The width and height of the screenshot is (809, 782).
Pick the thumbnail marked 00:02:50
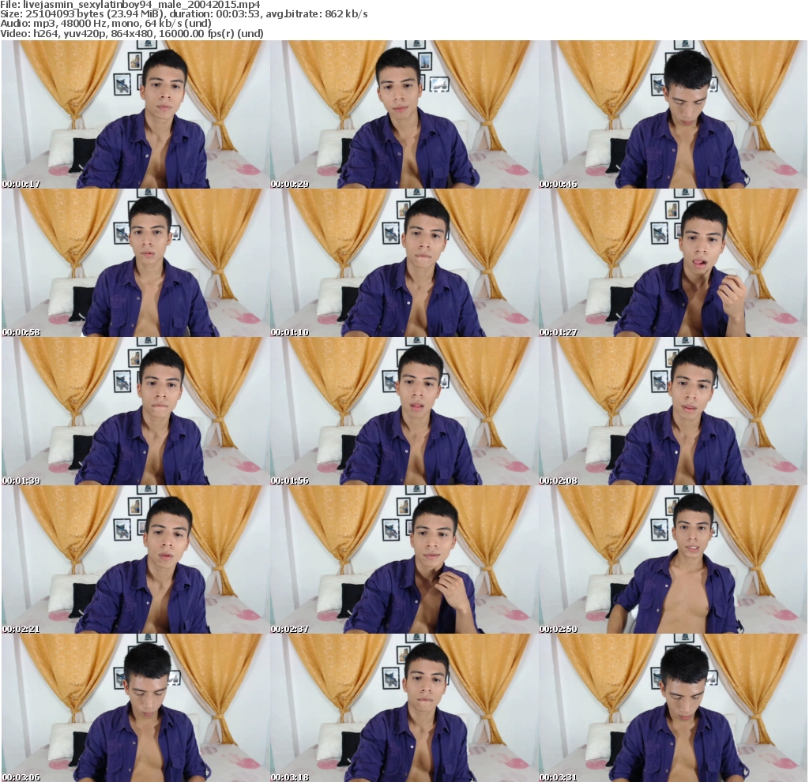tap(673, 559)
